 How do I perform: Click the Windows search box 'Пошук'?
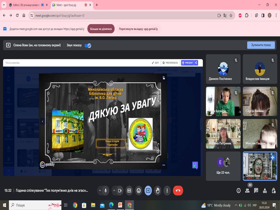(x=29, y=205)
